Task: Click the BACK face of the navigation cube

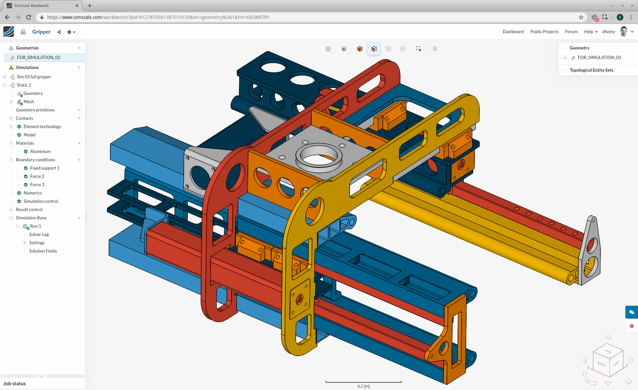Action: tap(601, 364)
